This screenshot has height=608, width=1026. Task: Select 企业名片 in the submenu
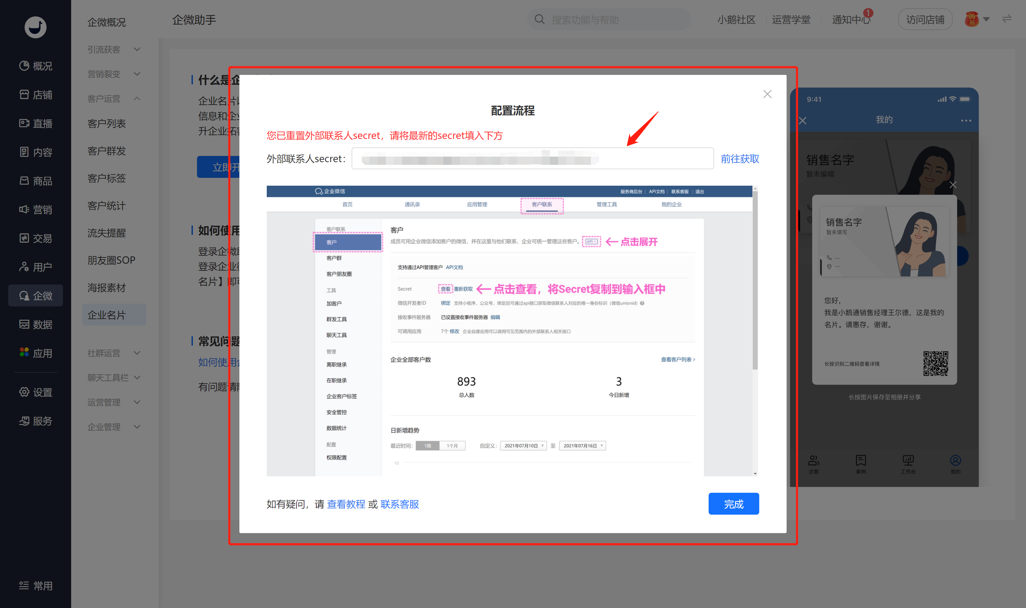(x=114, y=315)
